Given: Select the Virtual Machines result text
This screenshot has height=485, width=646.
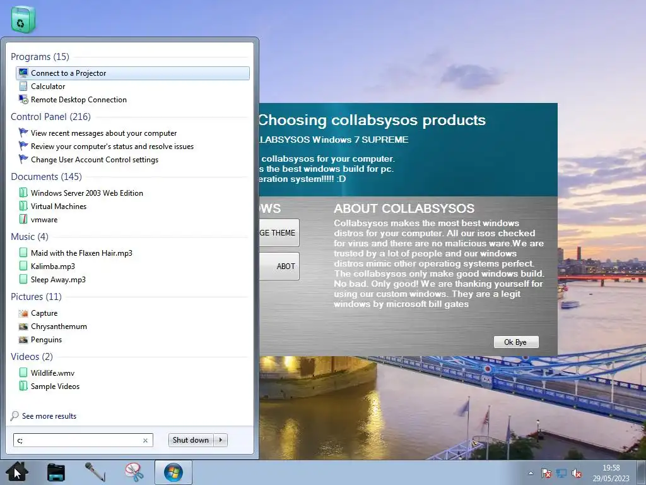Looking at the screenshot, I should pyautogui.click(x=59, y=206).
